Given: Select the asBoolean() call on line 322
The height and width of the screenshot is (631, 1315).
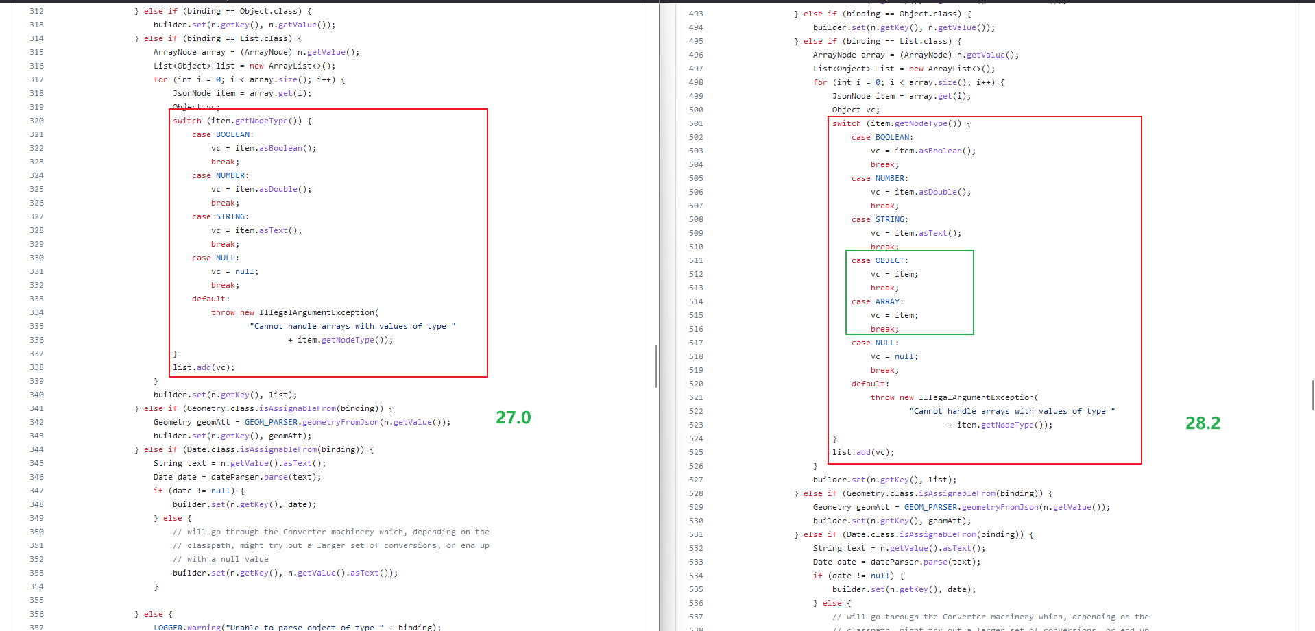Looking at the screenshot, I should coord(280,148).
